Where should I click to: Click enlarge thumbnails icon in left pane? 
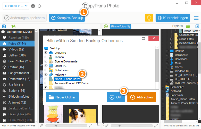pos(90,126)
